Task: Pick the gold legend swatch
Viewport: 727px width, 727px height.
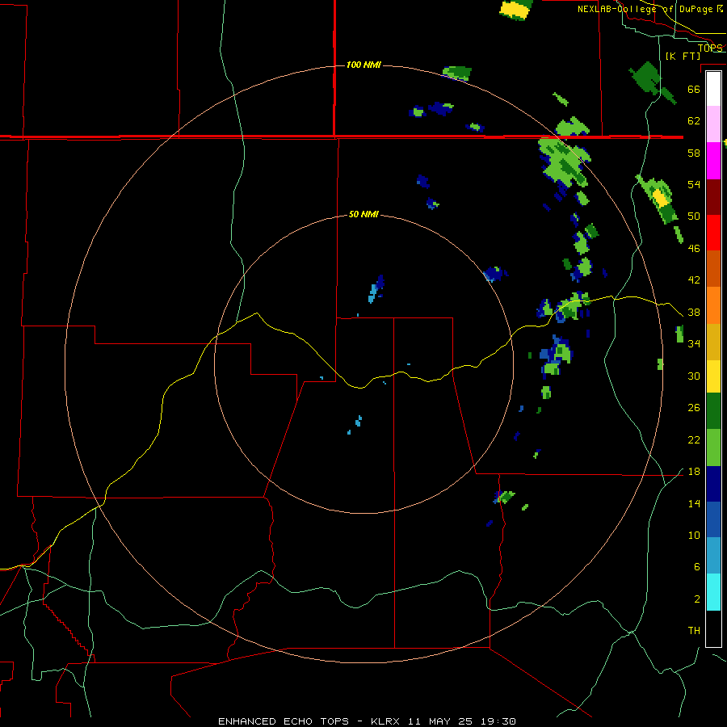Action: (x=713, y=342)
